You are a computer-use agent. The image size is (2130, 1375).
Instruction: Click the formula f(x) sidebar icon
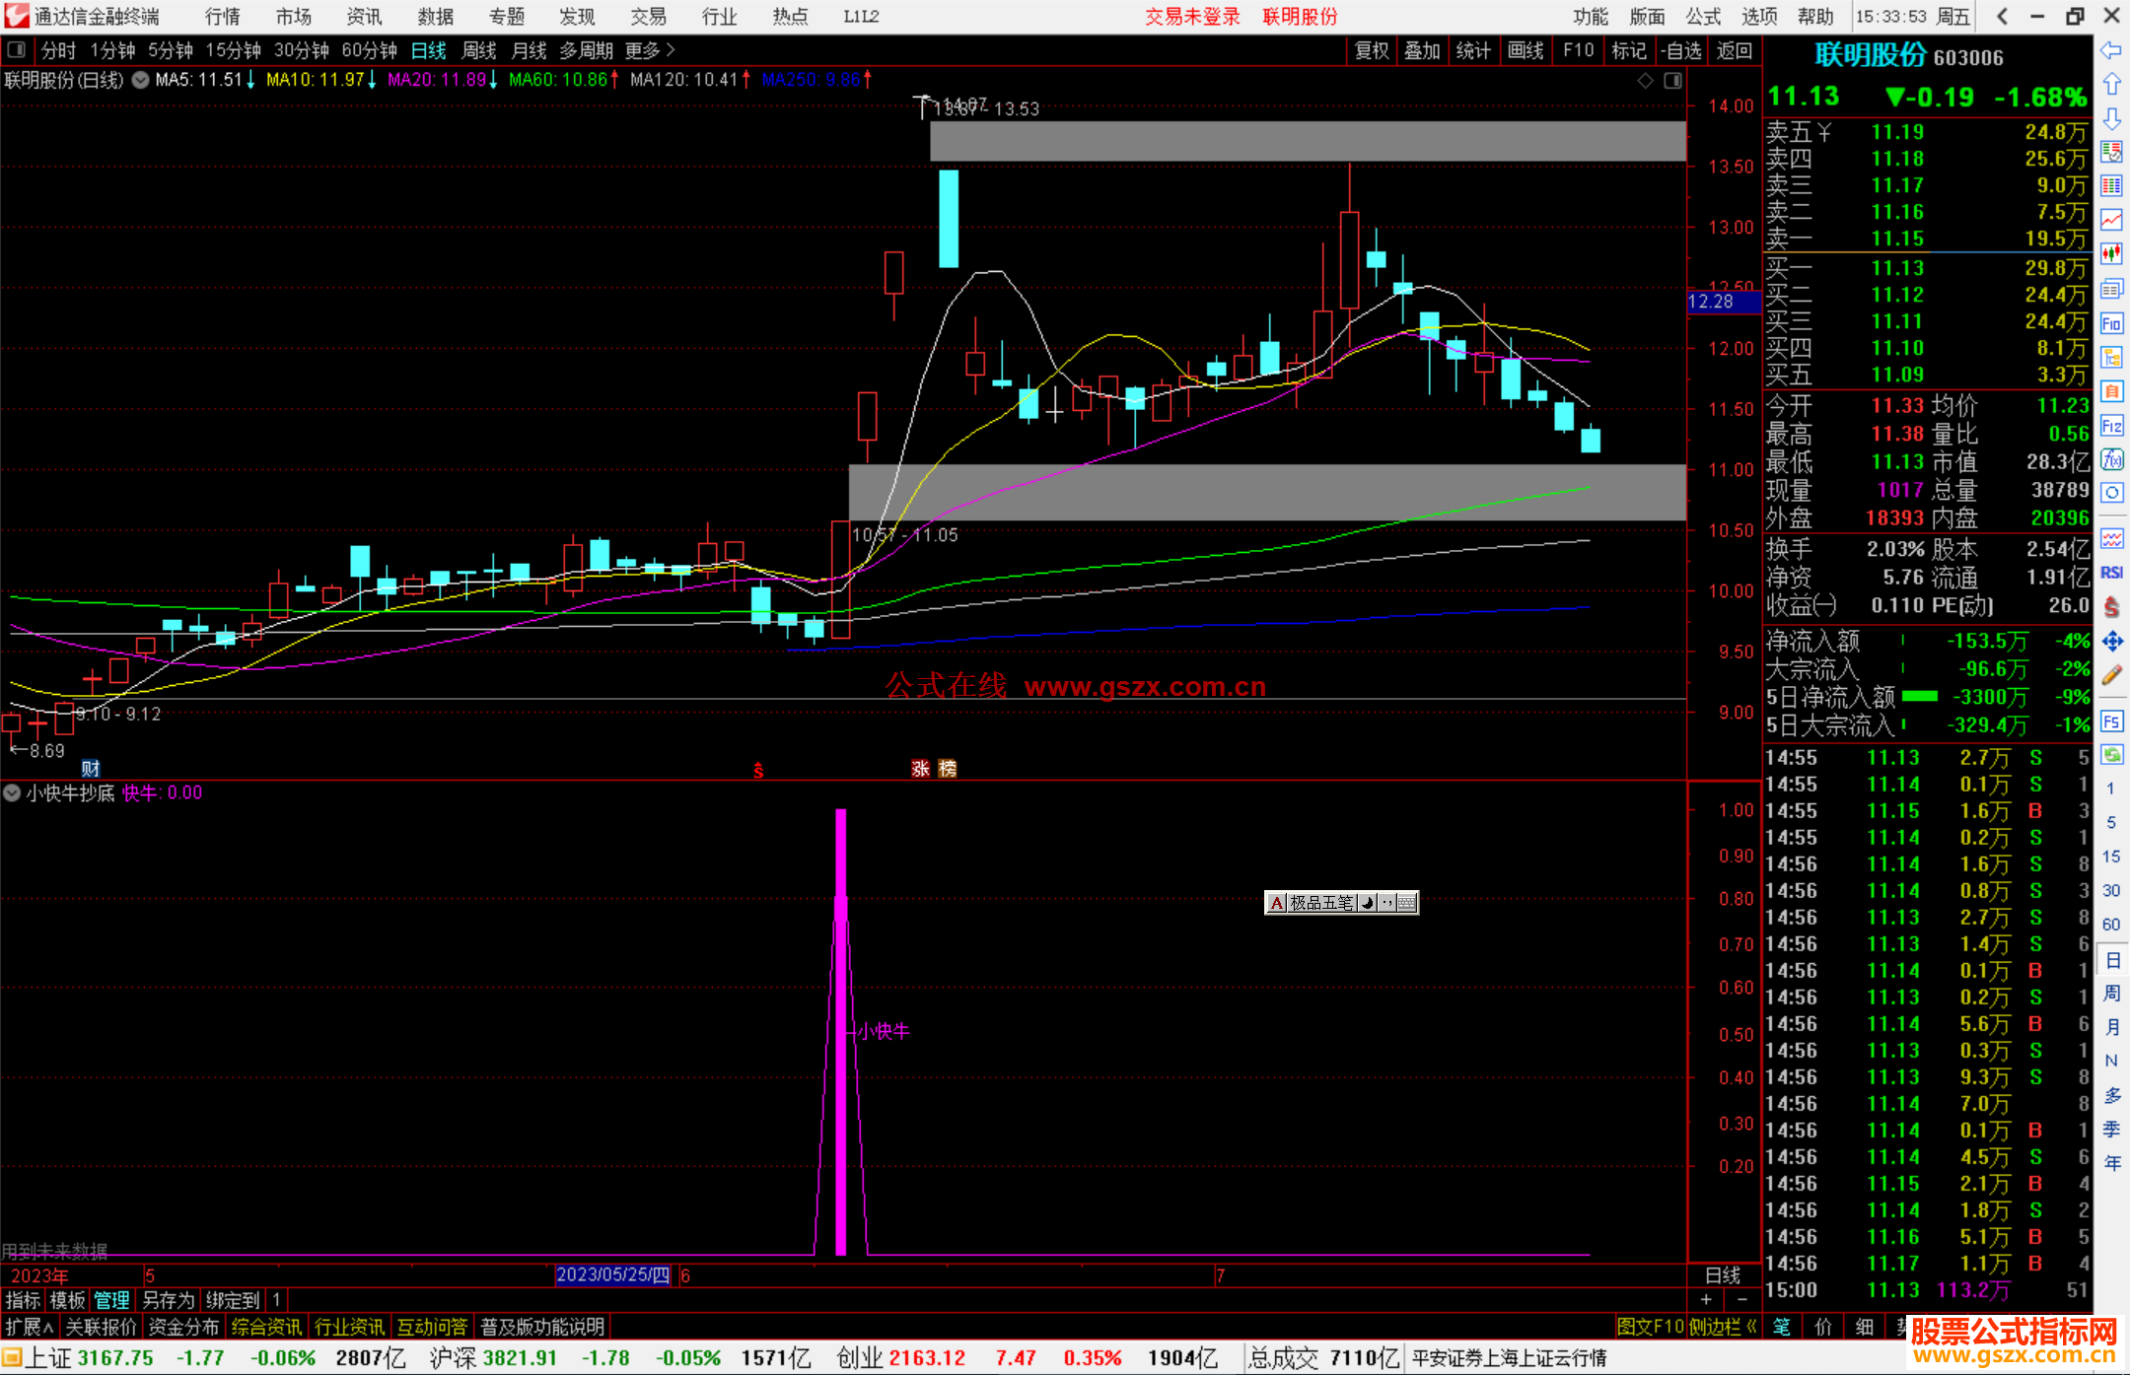2111,459
